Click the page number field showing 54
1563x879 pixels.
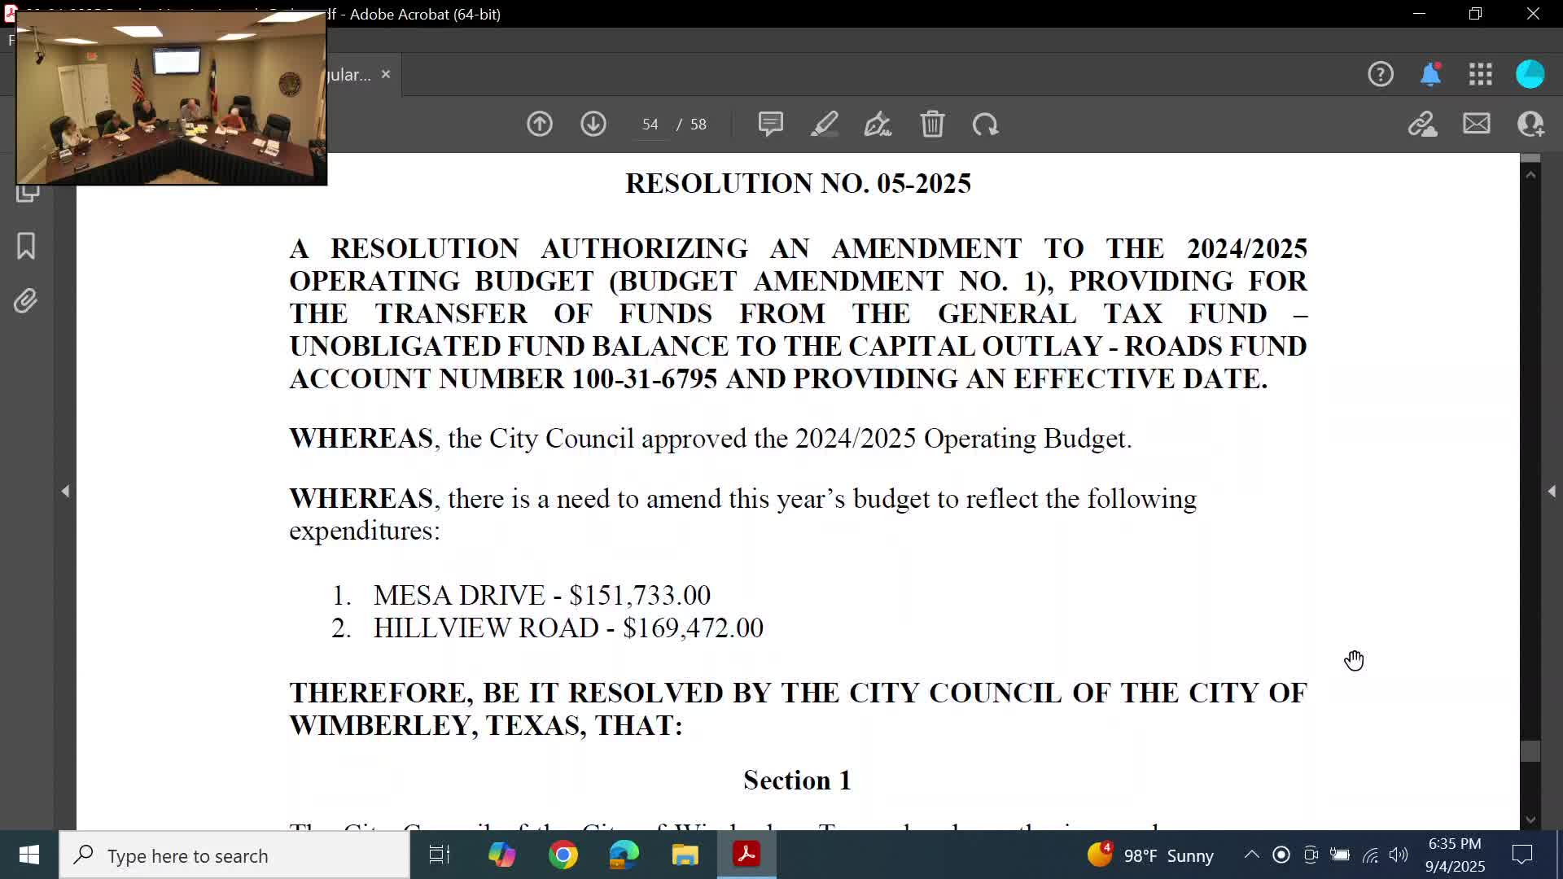pyautogui.click(x=650, y=124)
